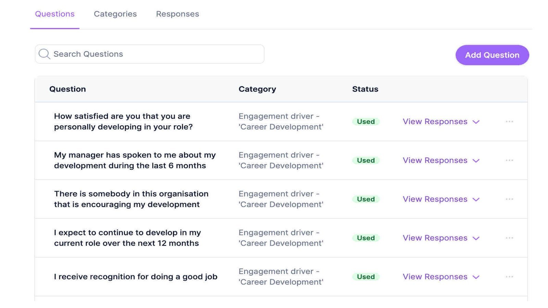Click category text in 'How satisfied are you' row
548x308 pixels.
(x=281, y=121)
